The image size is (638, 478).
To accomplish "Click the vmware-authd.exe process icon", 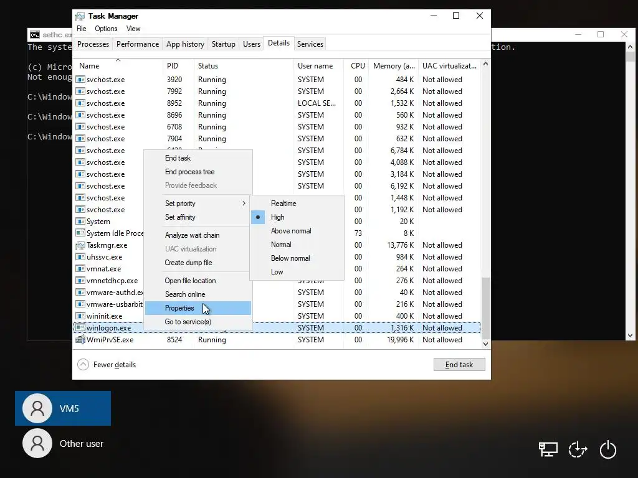I will tap(80, 293).
